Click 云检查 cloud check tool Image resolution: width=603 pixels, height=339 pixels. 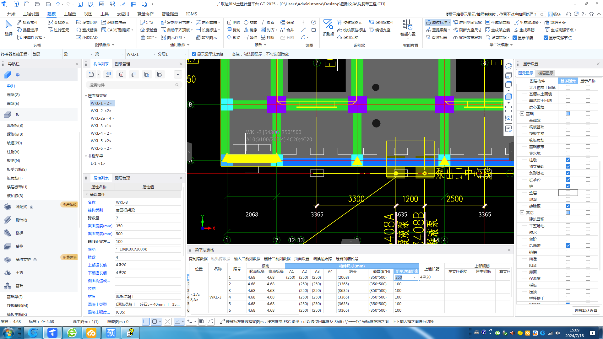149,30
